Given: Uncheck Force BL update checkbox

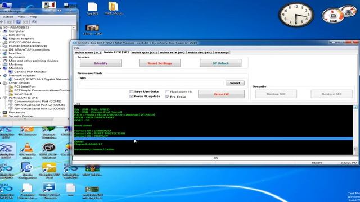Looking at the screenshot, I should (x=131, y=96).
